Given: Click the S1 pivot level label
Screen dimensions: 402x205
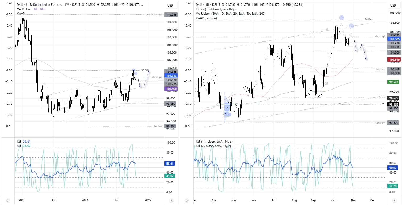Looking at the screenshot, I should click(327, 83).
